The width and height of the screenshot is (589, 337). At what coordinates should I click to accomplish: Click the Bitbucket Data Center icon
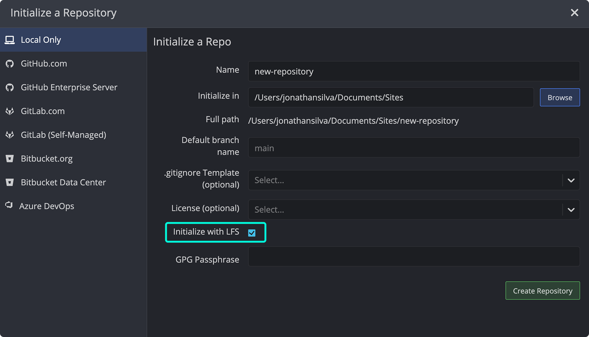point(9,182)
